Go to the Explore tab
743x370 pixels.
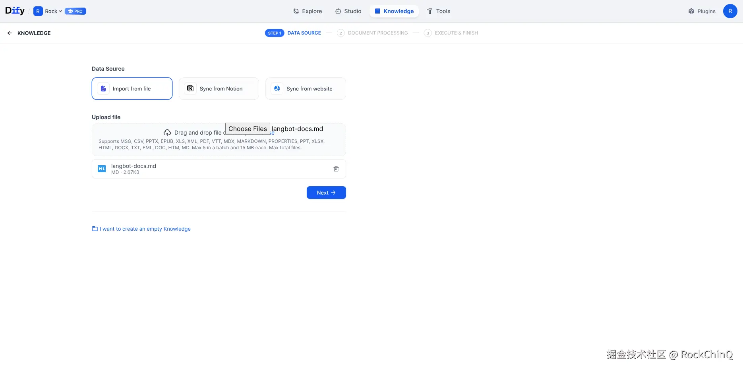pos(308,11)
